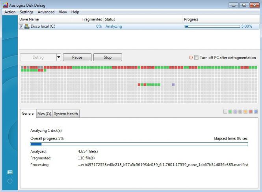Click the purple block in the cluster map
Screen dimensions: 262x192
pyautogui.click(x=173, y=85)
